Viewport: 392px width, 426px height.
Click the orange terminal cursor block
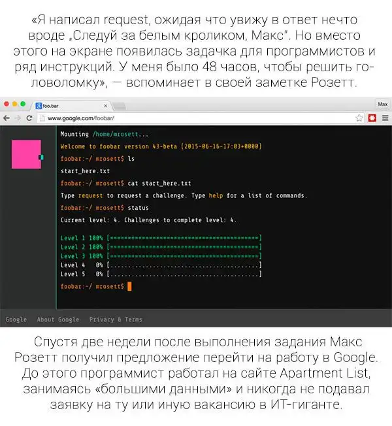129,286
